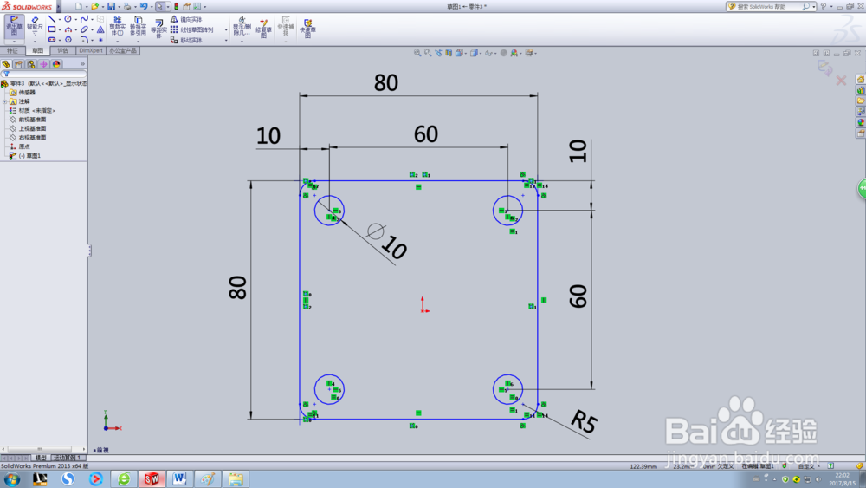Expand the 注解 (Annotations) tree node
Image resolution: width=866 pixels, height=488 pixels.
tap(5, 101)
